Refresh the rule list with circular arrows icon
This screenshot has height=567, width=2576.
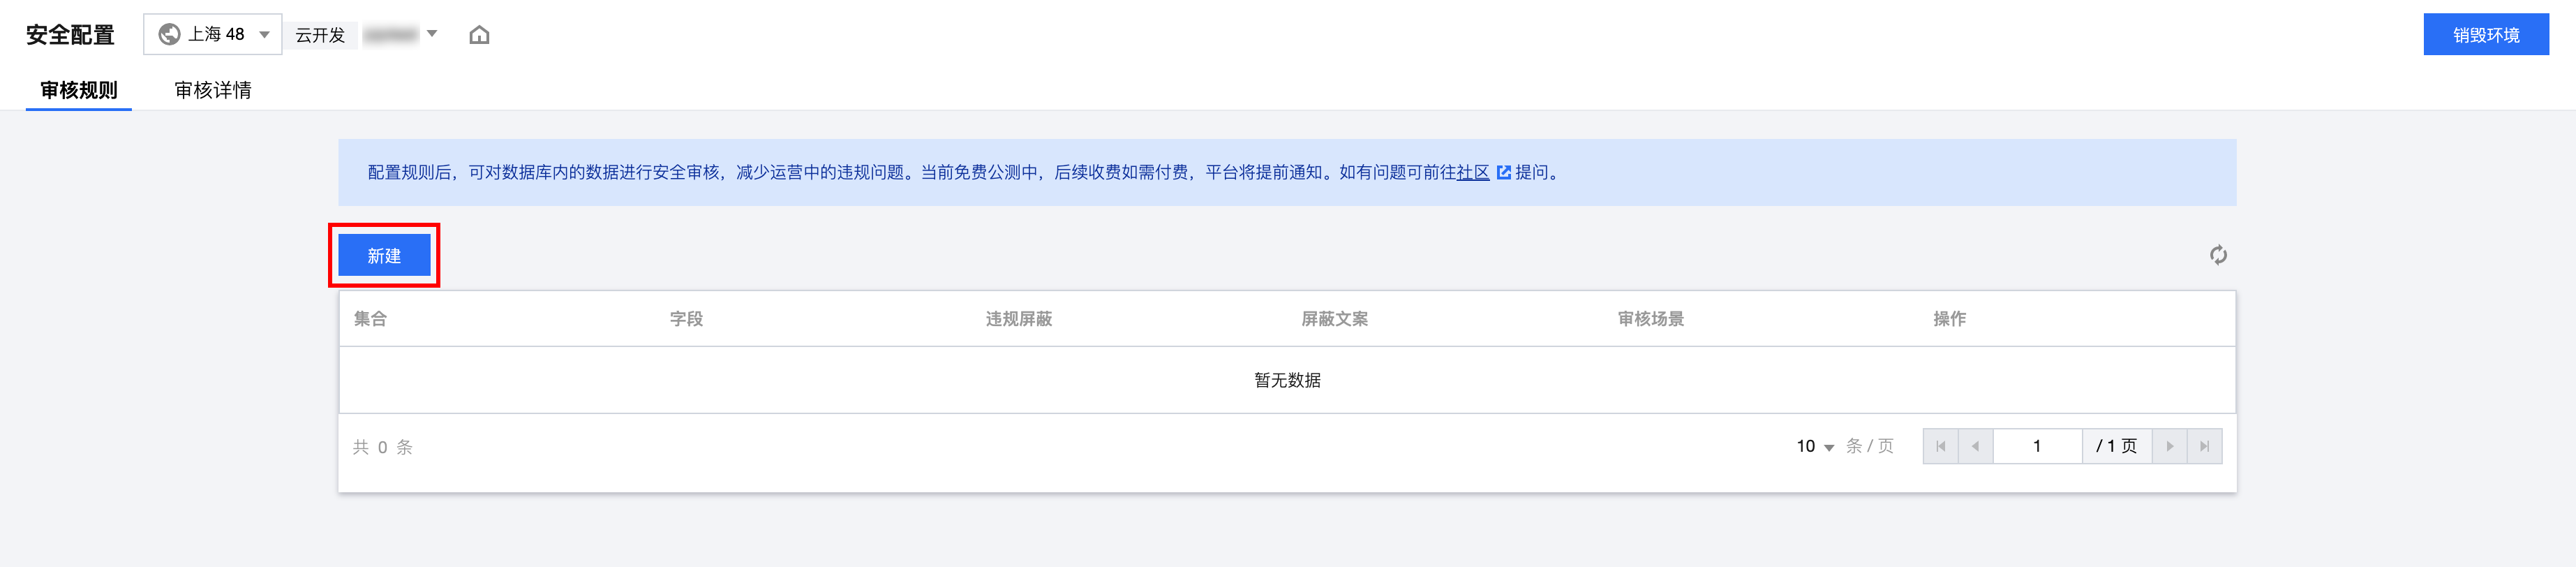(2217, 255)
